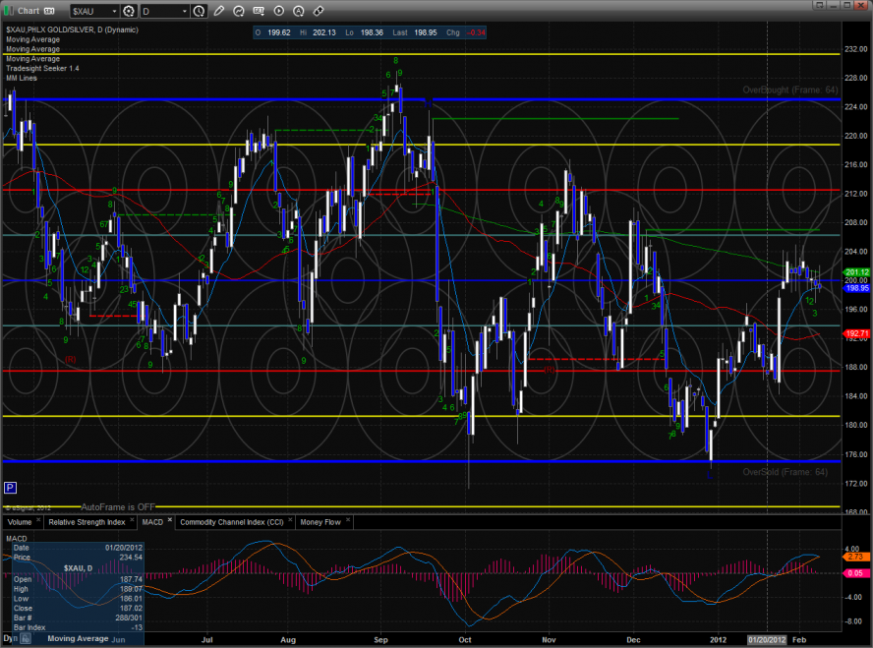Click the green link indicator icon before Chart

point(8,11)
